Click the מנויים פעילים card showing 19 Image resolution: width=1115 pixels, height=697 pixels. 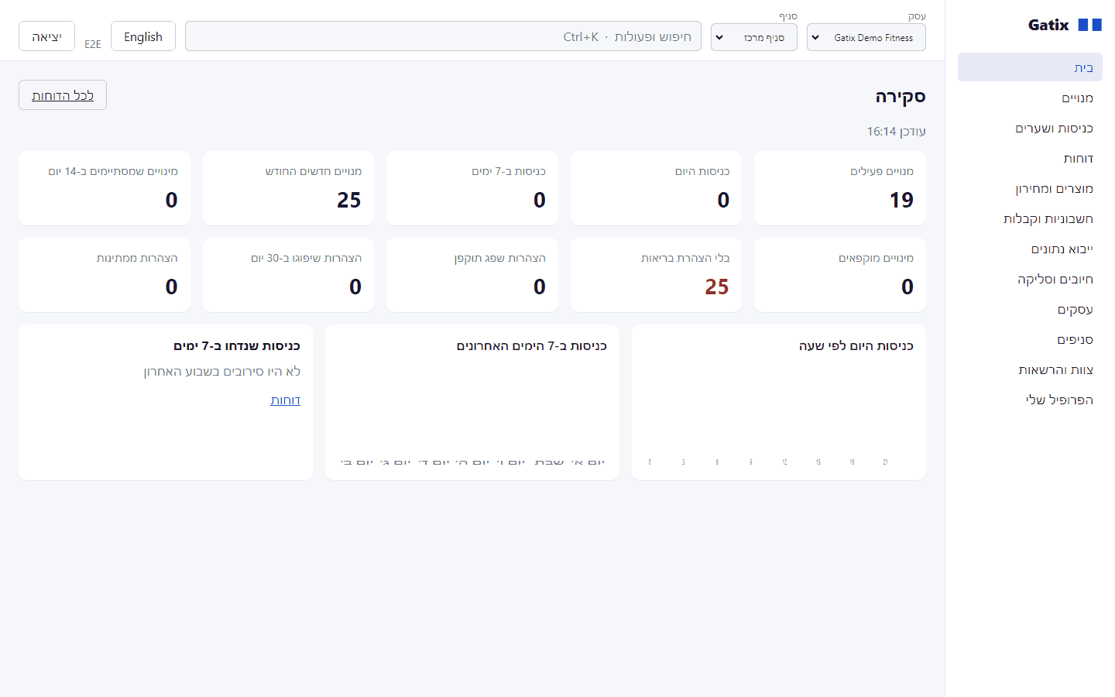coord(840,188)
